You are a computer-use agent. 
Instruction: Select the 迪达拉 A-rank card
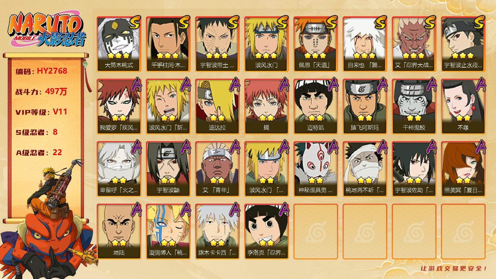coord(217,107)
